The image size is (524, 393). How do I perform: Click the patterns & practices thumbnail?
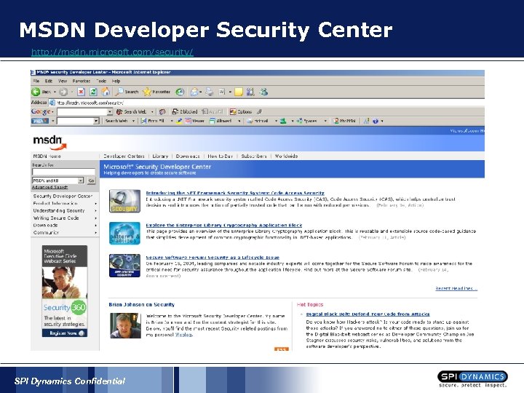(x=124, y=234)
